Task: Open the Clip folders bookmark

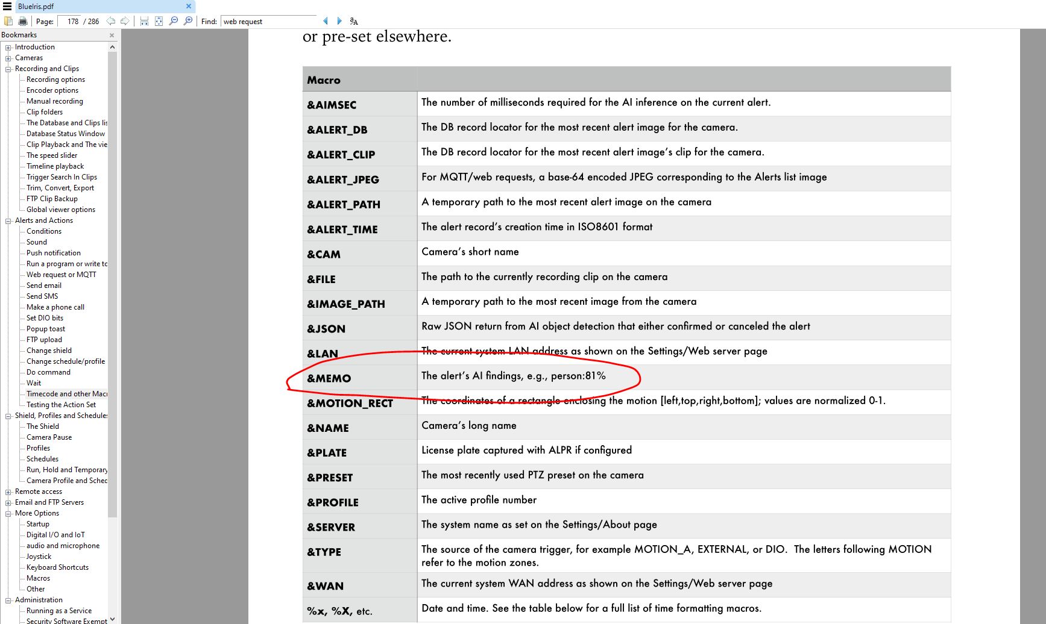Action: tap(45, 112)
